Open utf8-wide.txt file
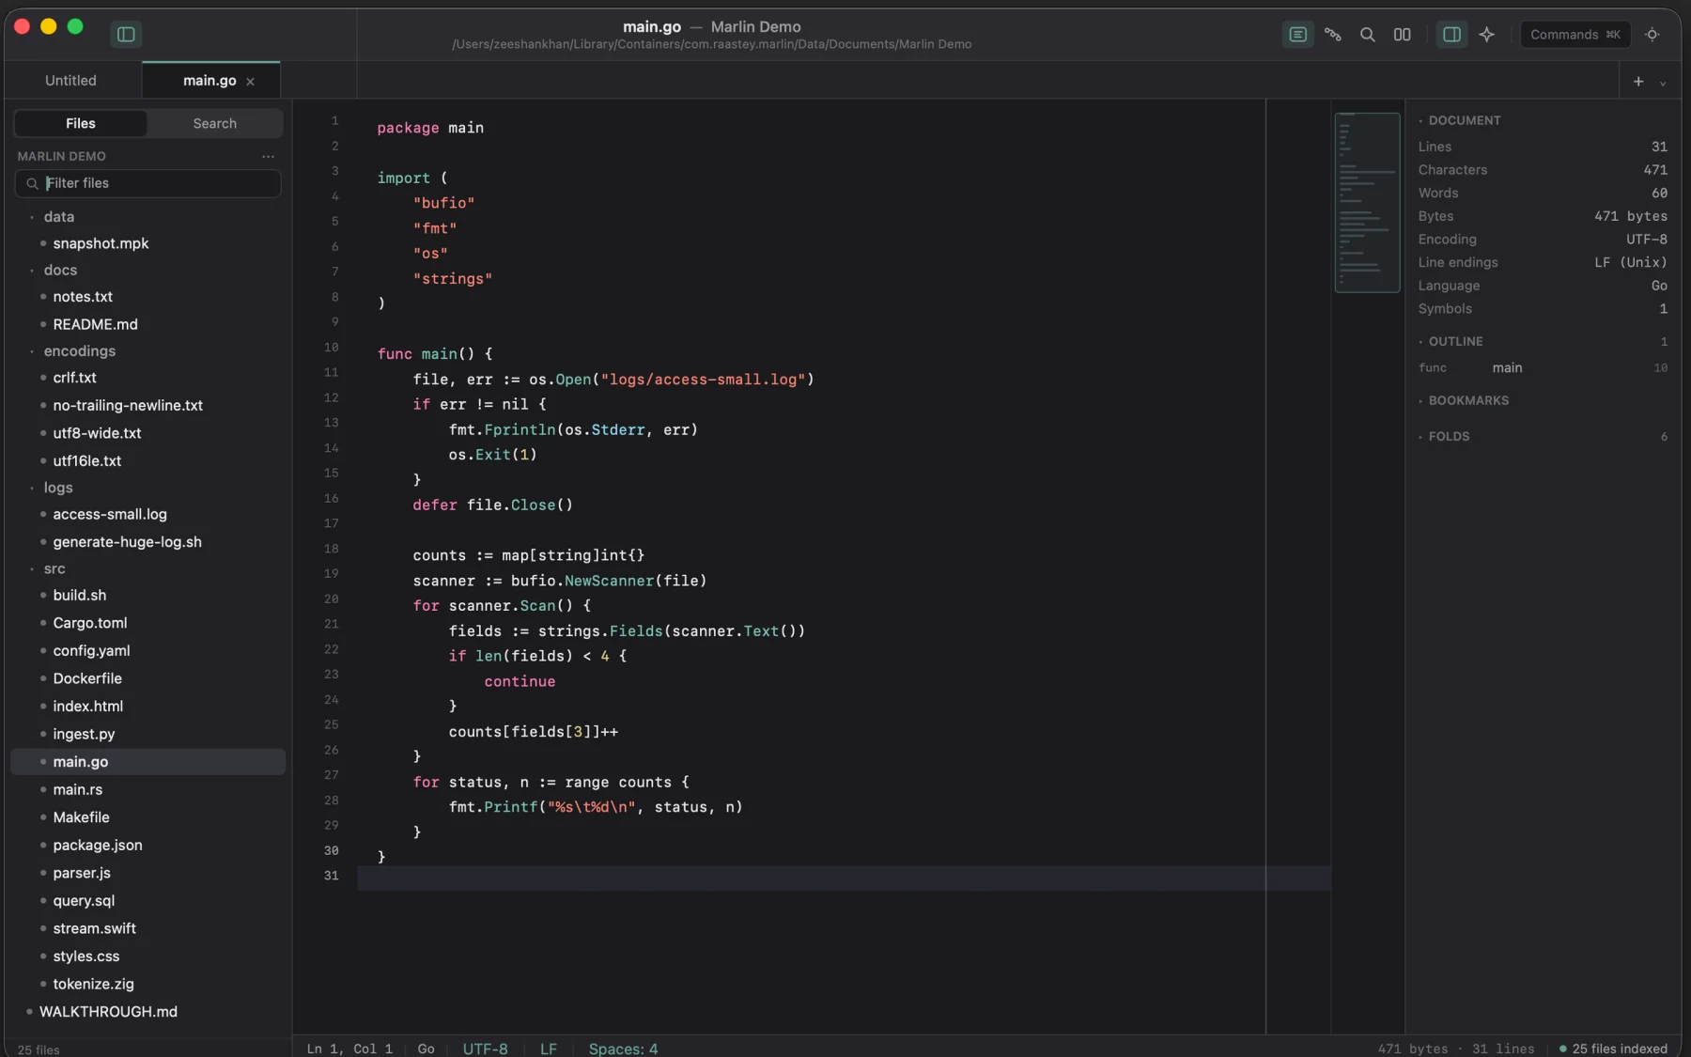The width and height of the screenshot is (1691, 1057). coord(97,433)
